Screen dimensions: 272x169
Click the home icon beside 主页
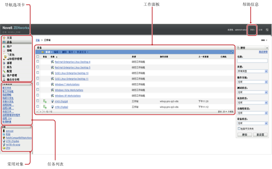click(x=4, y=38)
